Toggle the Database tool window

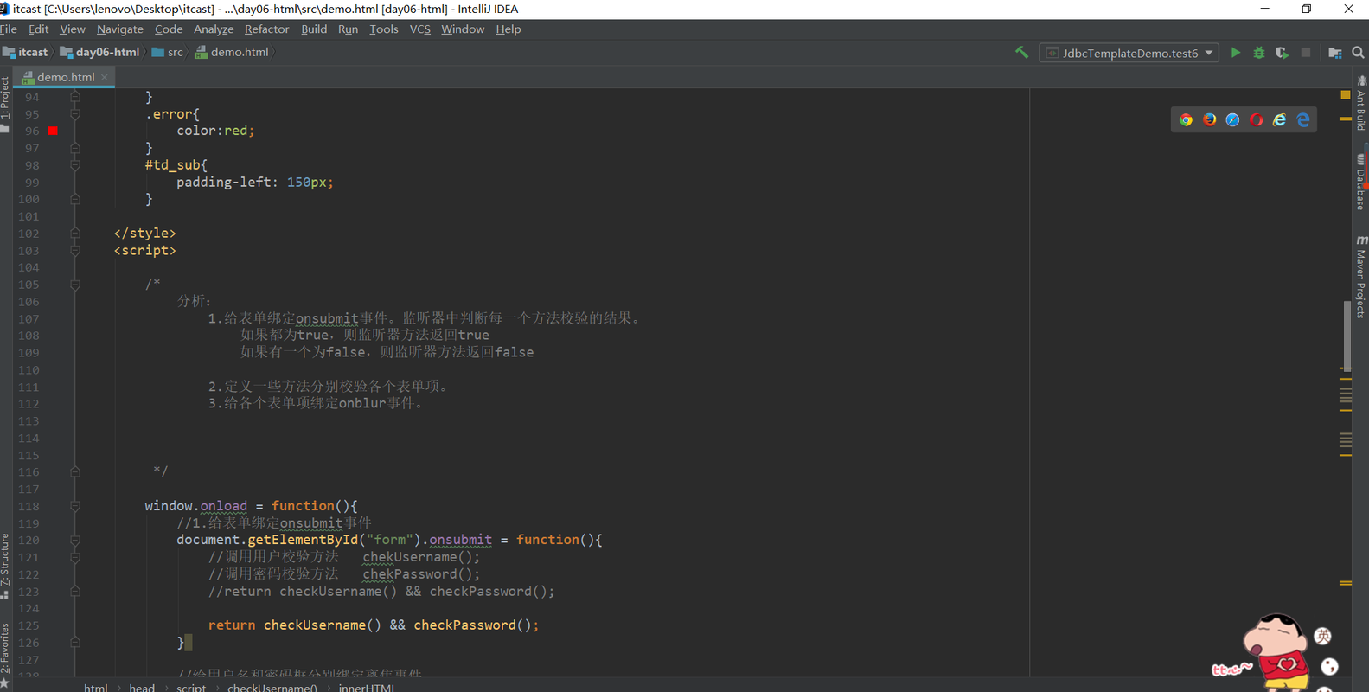tap(1361, 182)
